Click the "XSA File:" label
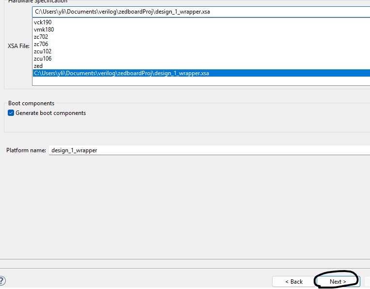This screenshot has height=289, width=370. click(18, 46)
